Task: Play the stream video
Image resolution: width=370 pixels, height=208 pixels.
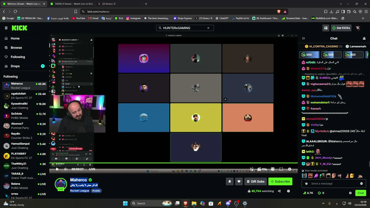Action: point(57,169)
